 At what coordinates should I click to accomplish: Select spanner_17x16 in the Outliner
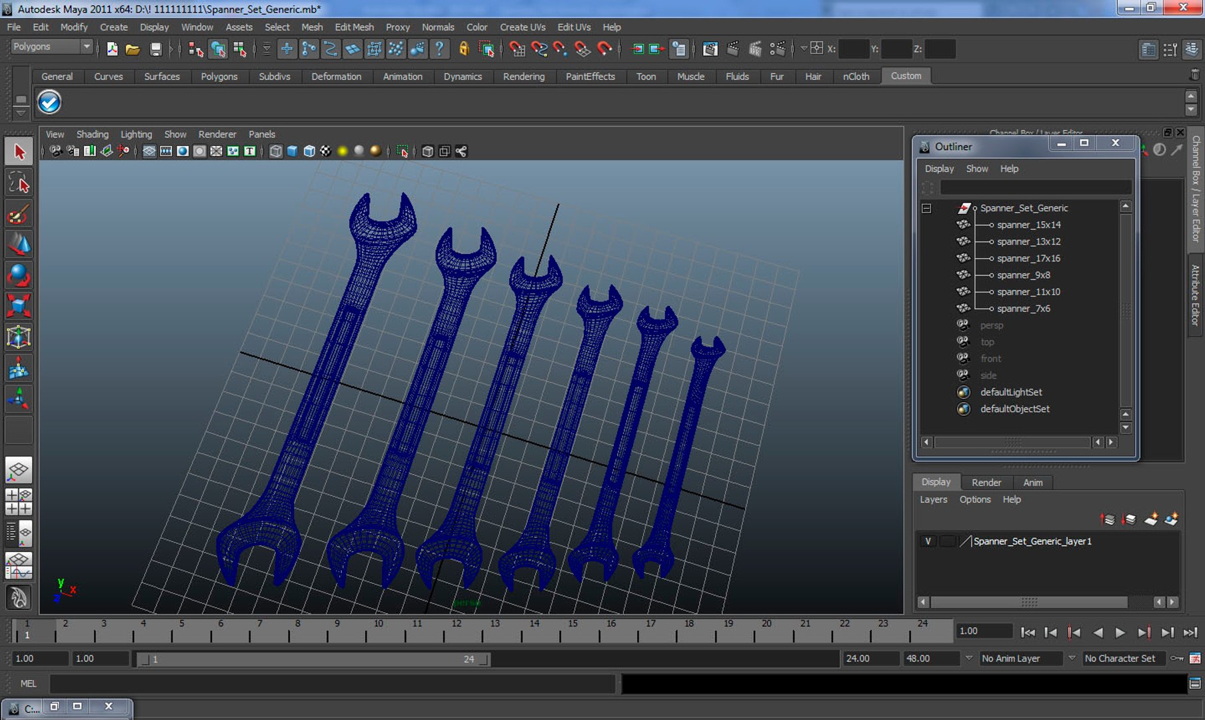pyautogui.click(x=1028, y=258)
